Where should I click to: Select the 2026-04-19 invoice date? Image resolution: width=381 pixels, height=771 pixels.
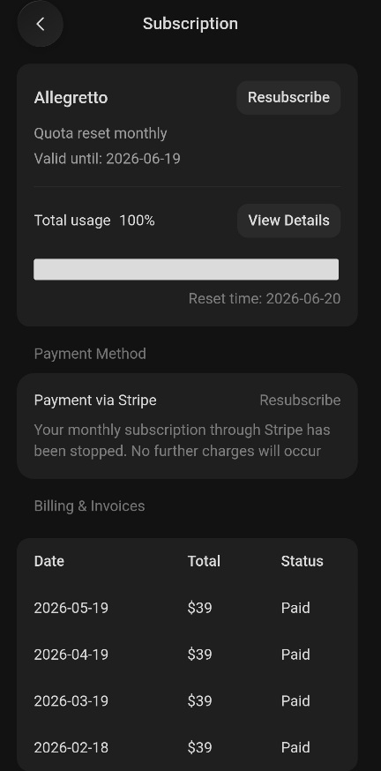71,655
